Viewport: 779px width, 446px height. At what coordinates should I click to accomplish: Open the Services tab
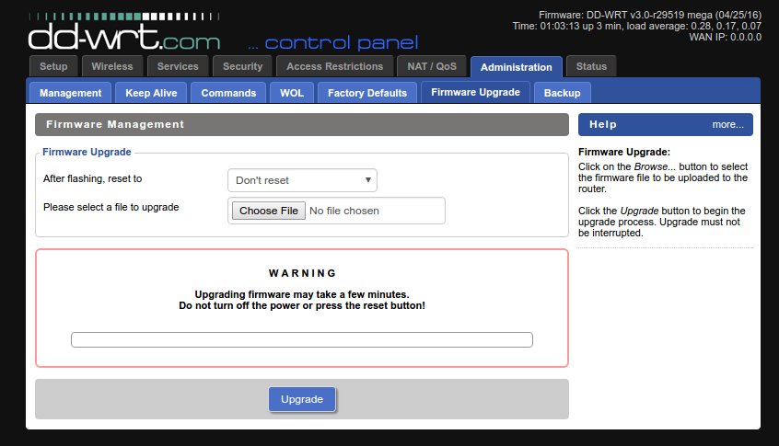tap(178, 66)
